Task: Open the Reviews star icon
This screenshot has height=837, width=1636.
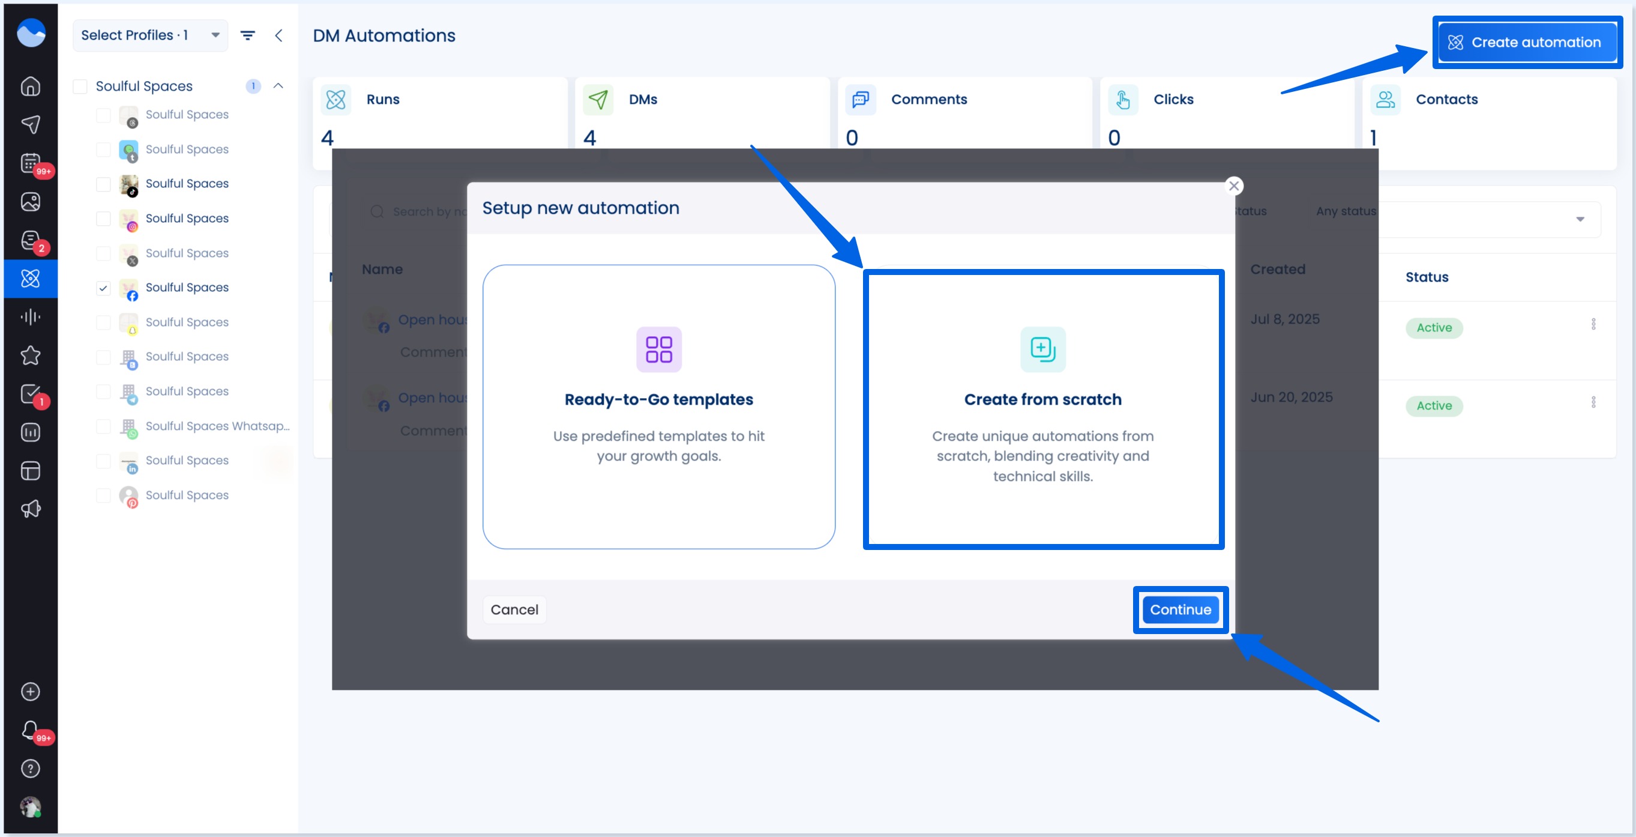Action: point(31,356)
